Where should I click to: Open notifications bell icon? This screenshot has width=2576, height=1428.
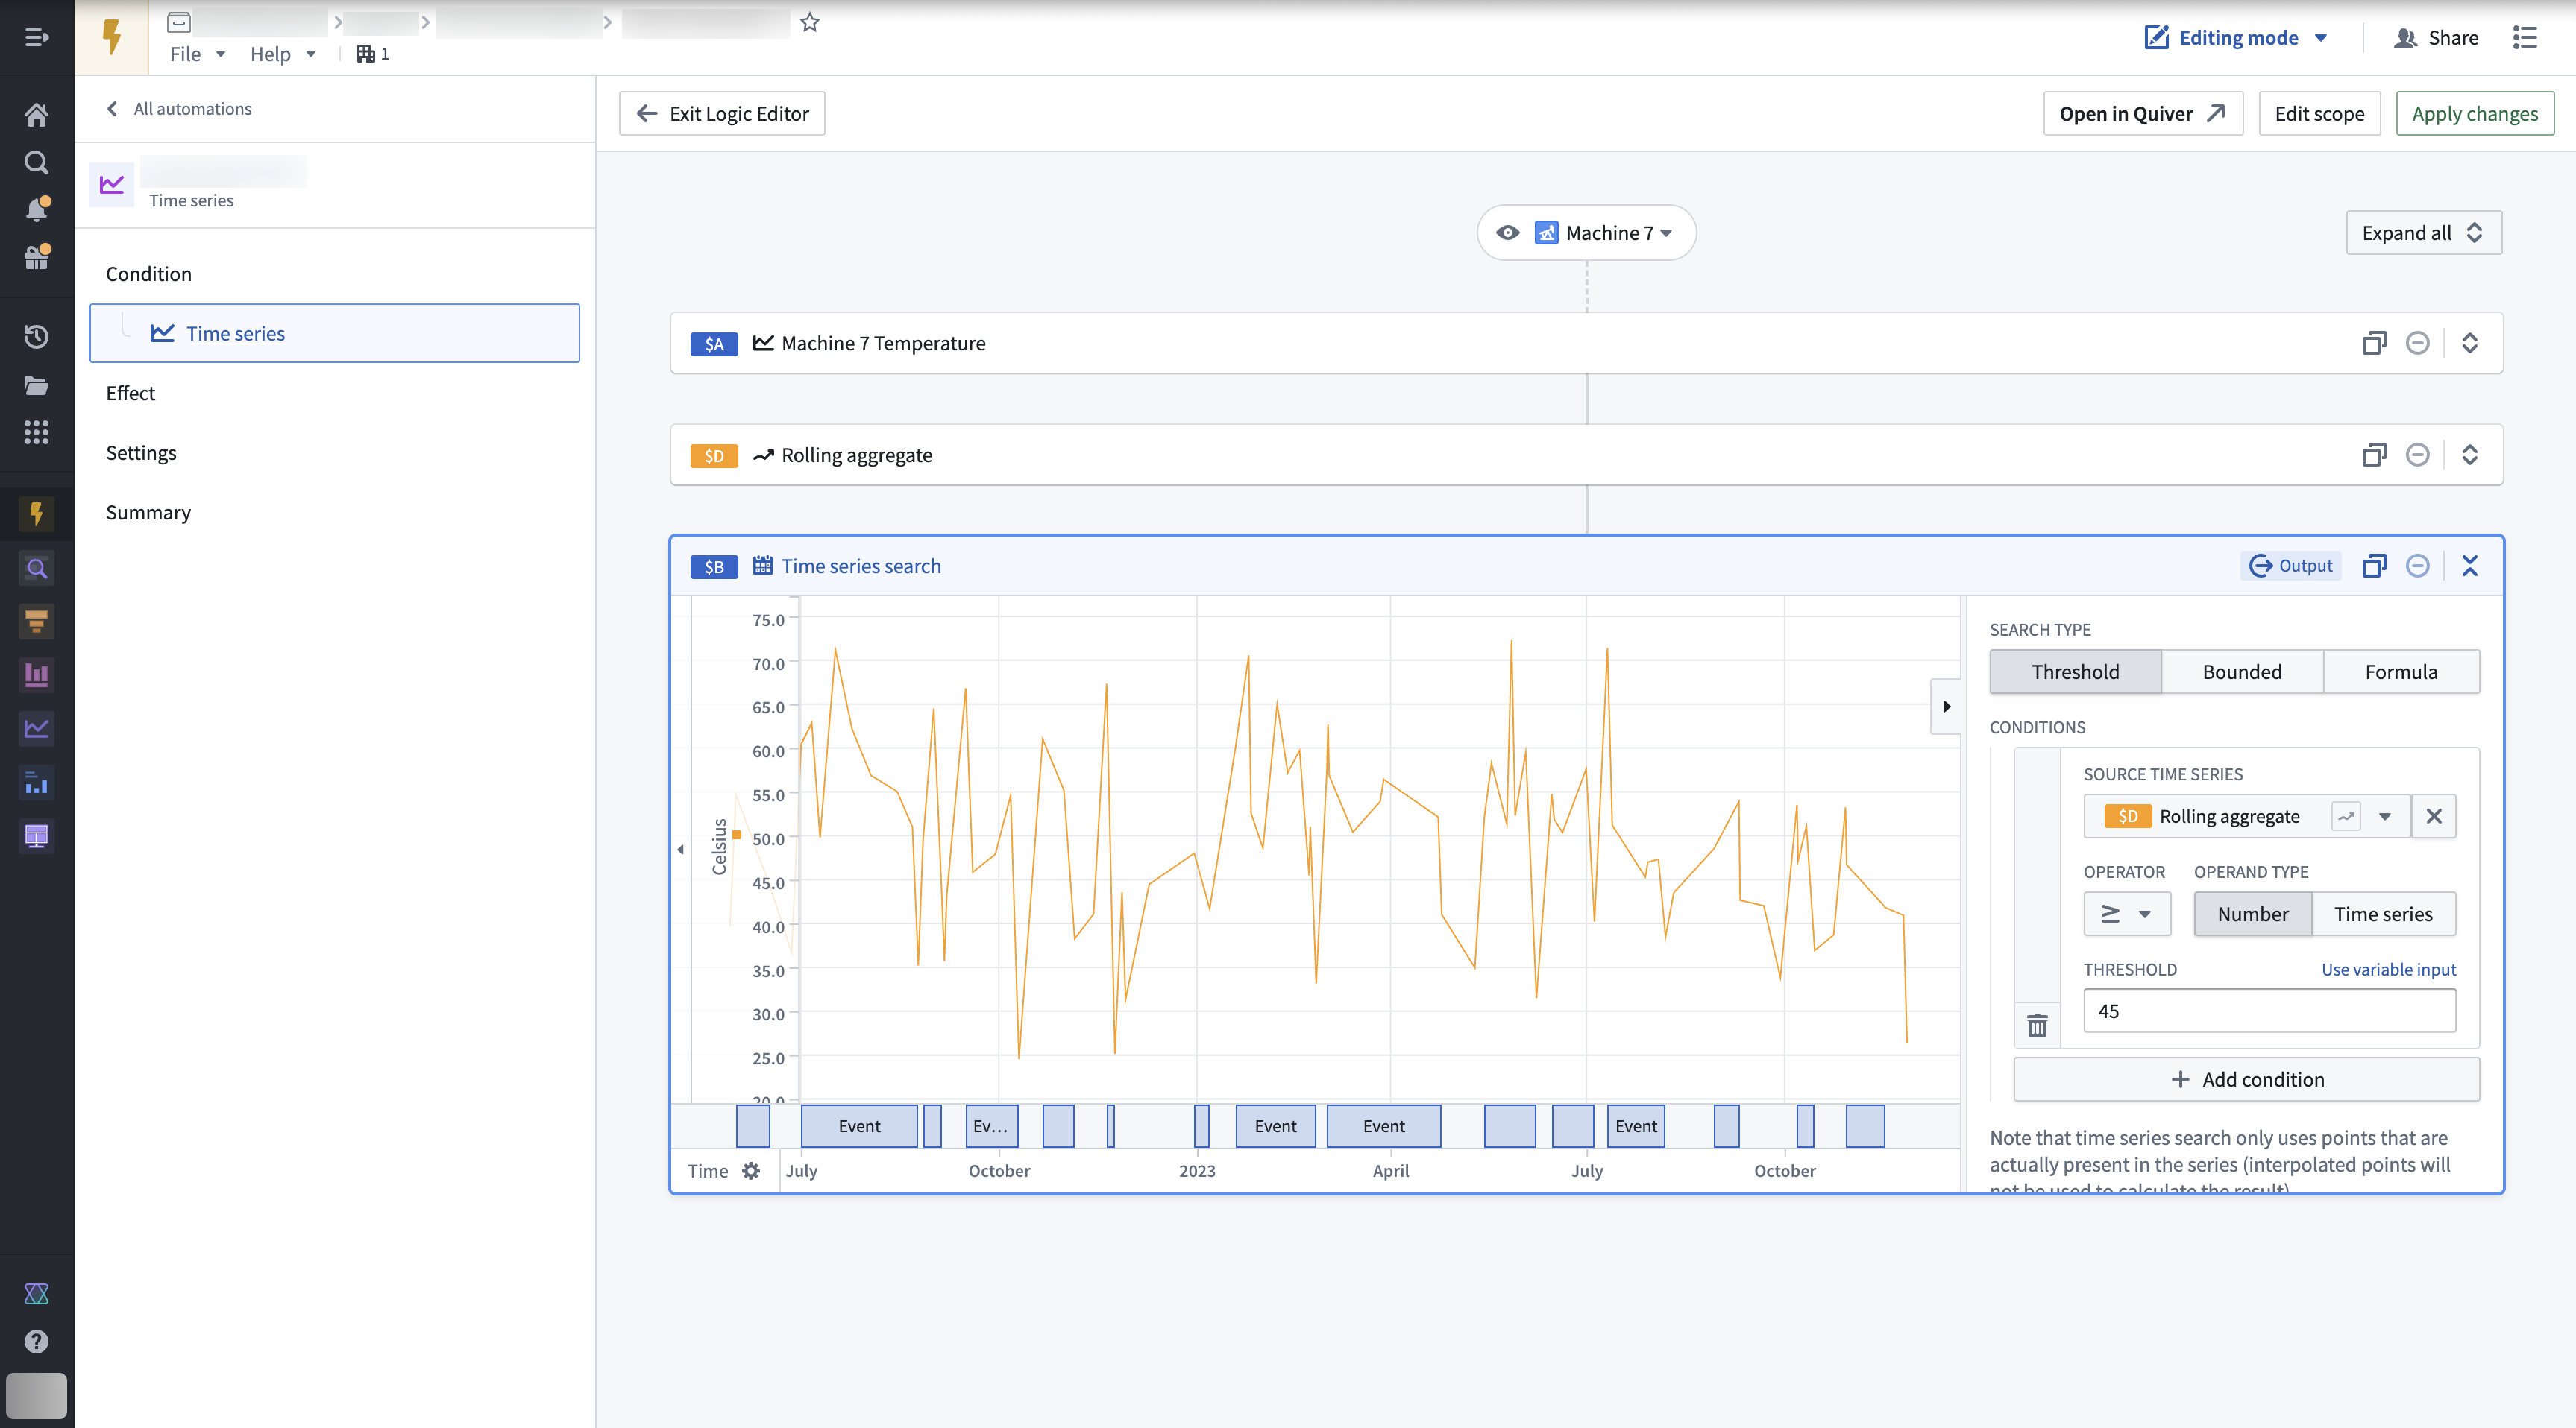(x=36, y=209)
